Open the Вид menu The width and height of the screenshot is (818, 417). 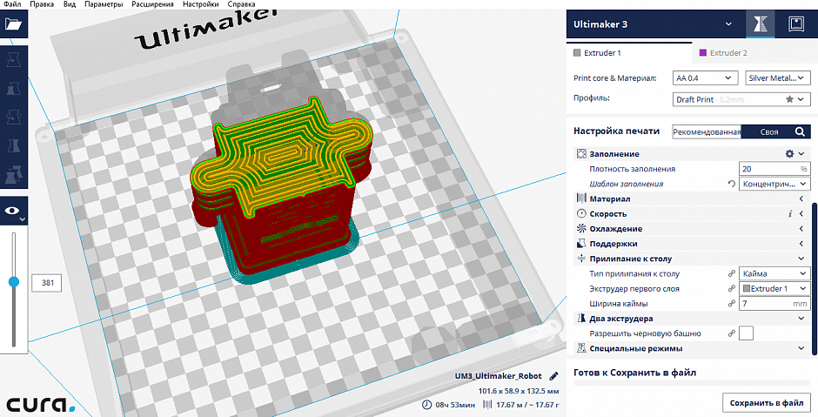point(70,4)
